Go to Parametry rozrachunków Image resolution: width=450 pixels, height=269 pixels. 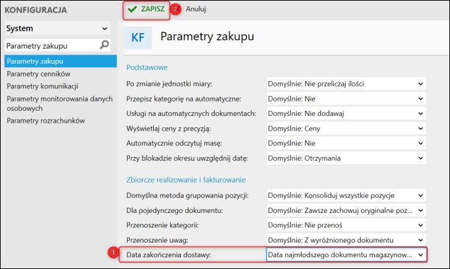click(46, 121)
